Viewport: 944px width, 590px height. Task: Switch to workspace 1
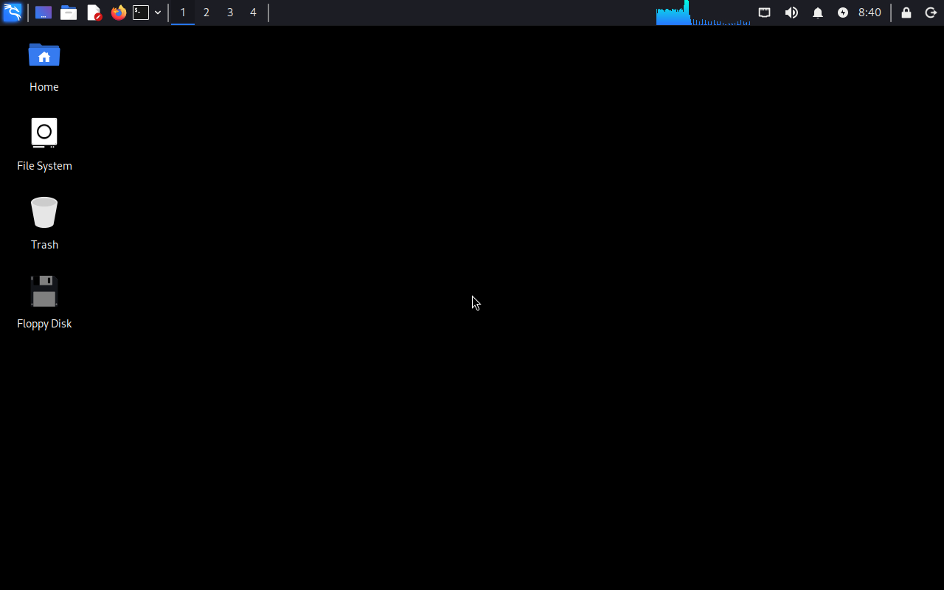tap(183, 13)
